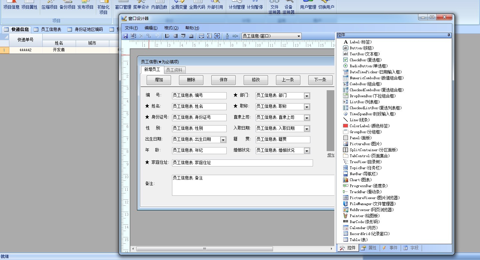The width and height of the screenshot is (480, 260).
Task: Click the align left edges toolbar icon
Action: [167, 36]
